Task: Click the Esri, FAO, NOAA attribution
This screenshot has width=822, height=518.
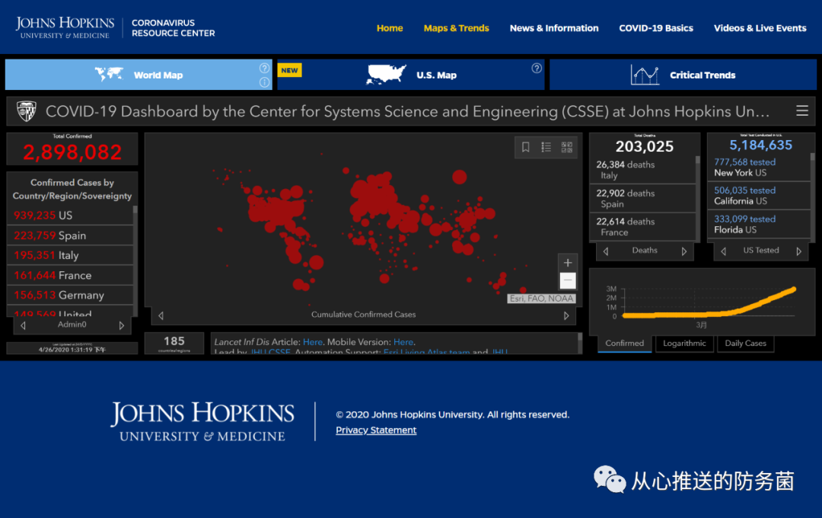Action: click(542, 299)
